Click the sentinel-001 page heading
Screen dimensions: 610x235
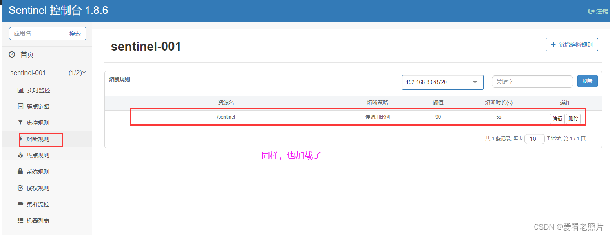pyautogui.click(x=146, y=47)
